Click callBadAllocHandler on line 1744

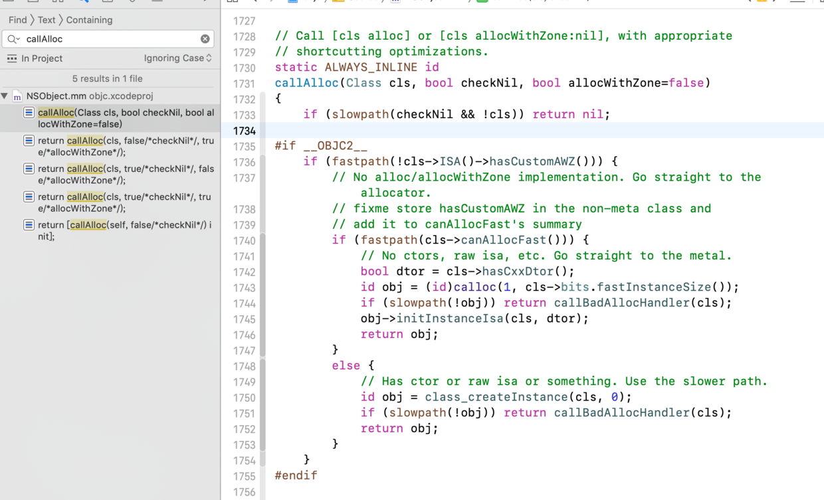point(622,302)
